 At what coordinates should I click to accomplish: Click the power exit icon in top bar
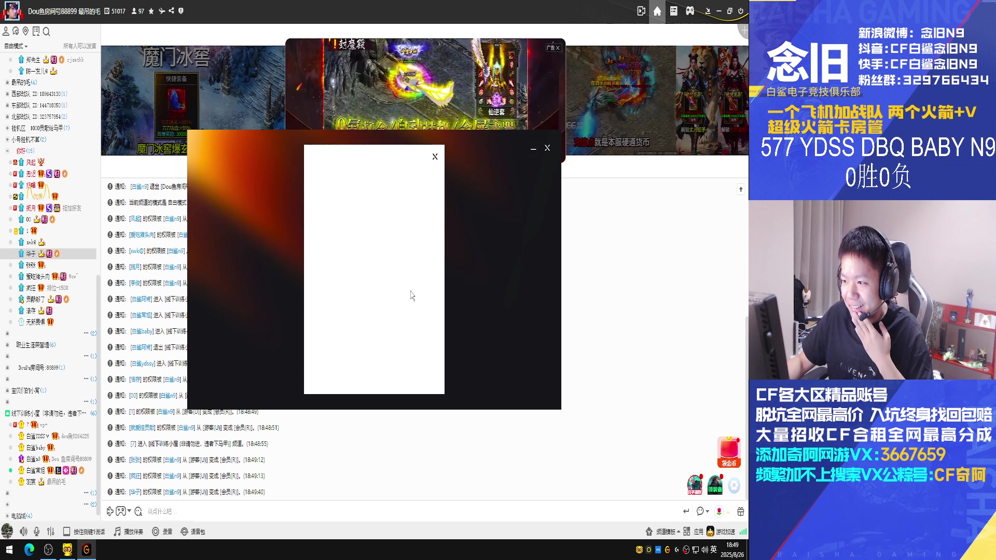coord(741,11)
